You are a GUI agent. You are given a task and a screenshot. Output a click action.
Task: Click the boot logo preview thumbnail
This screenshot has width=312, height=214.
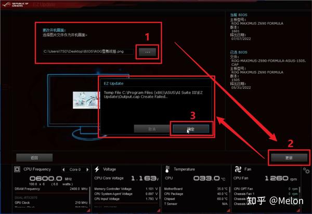(x=86, y=100)
